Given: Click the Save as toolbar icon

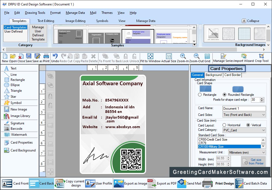Looking at the screenshot, I should pos(38,58).
